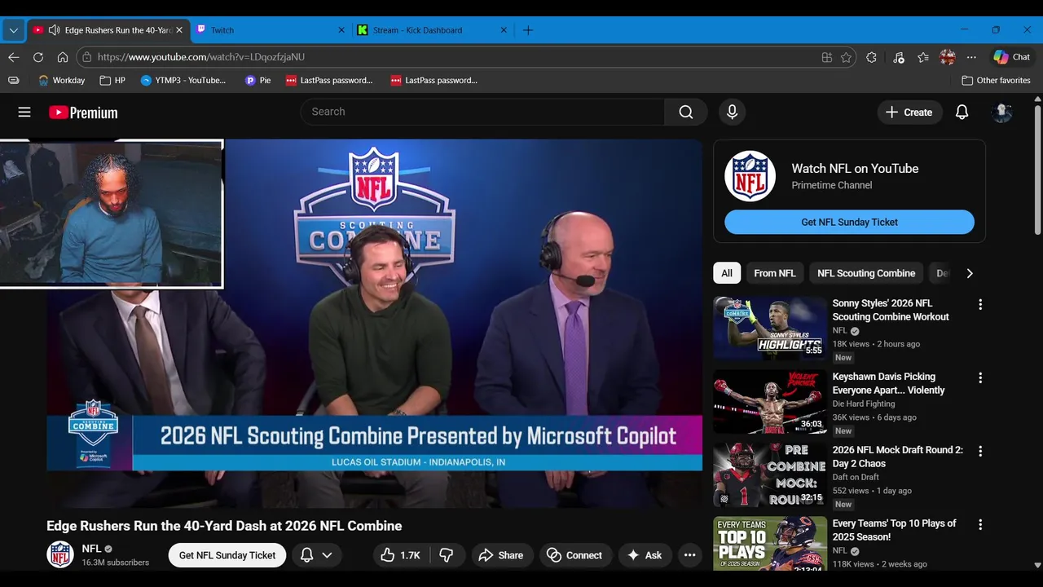Open Pie bookmark
Image resolution: width=1043 pixels, height=587 pixels.
(x=258, y=80)
